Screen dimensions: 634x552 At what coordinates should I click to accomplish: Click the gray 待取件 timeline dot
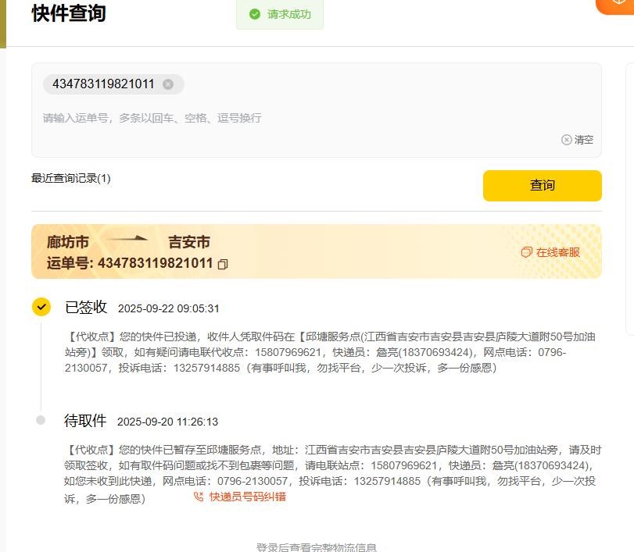tap(41, 420)
